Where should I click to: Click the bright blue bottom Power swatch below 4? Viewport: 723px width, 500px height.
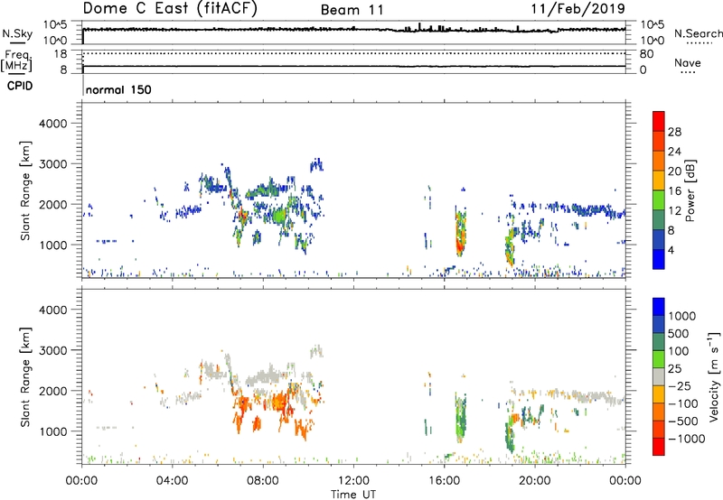pyautogui.click(x=659, y=259)
